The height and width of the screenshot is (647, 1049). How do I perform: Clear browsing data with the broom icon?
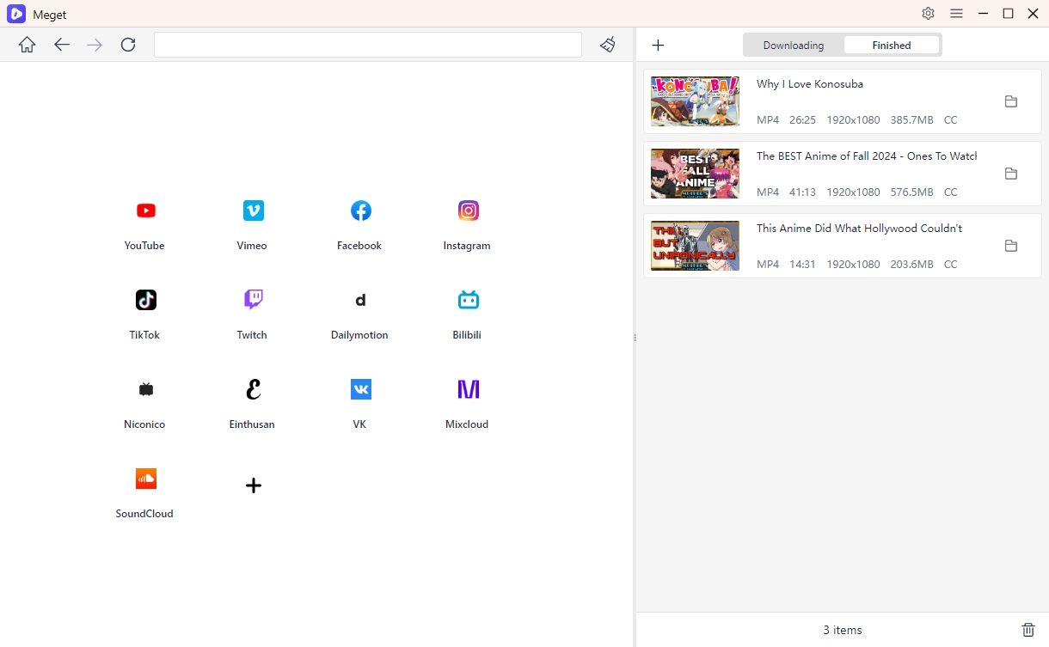coord(608,45)
